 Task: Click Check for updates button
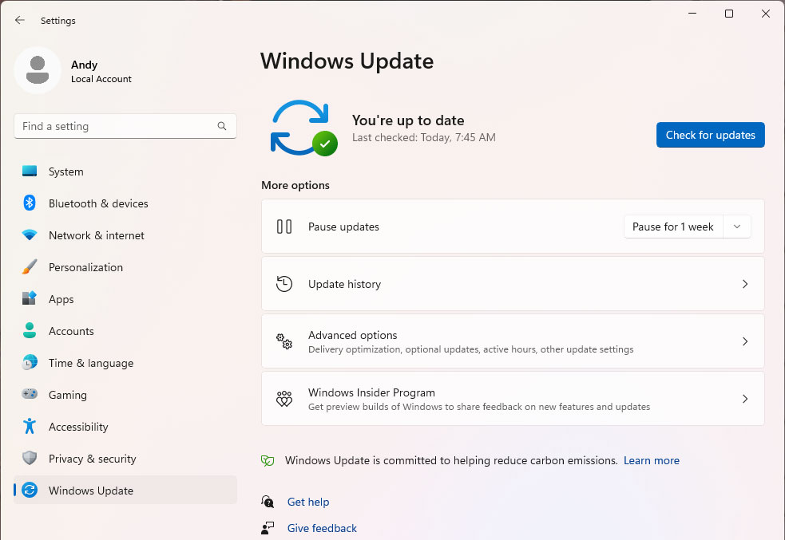(x=711, y=135)
